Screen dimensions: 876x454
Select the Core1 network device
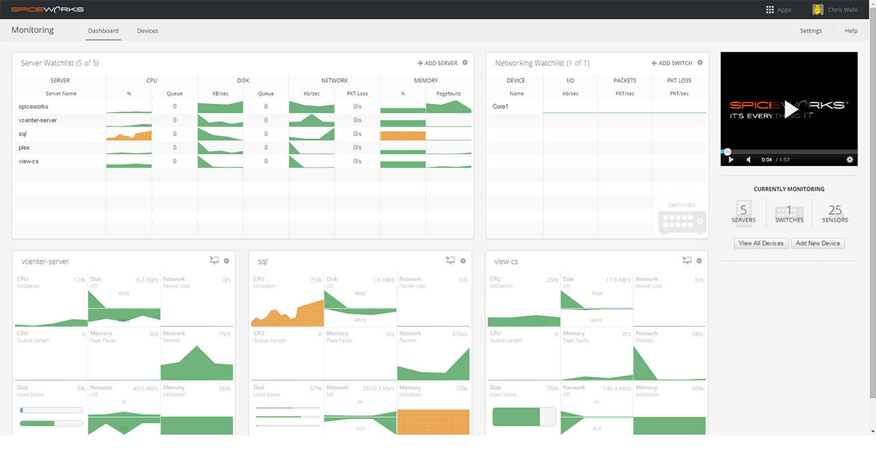coord(500,107)
